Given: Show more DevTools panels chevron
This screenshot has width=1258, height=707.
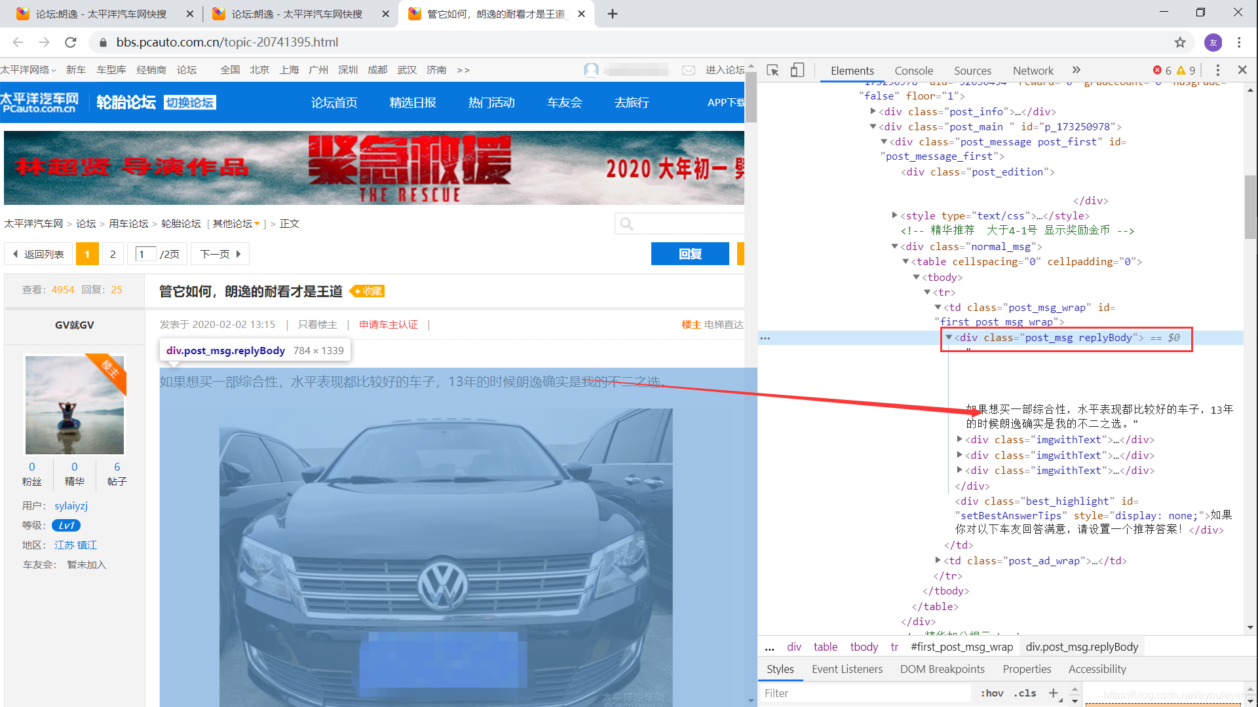Looking at the screenshot, I should pyautogui.click(x=1076, y=70).
